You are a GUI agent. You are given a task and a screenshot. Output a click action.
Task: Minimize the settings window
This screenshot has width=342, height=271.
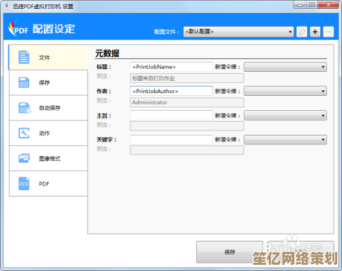(300, 5)
